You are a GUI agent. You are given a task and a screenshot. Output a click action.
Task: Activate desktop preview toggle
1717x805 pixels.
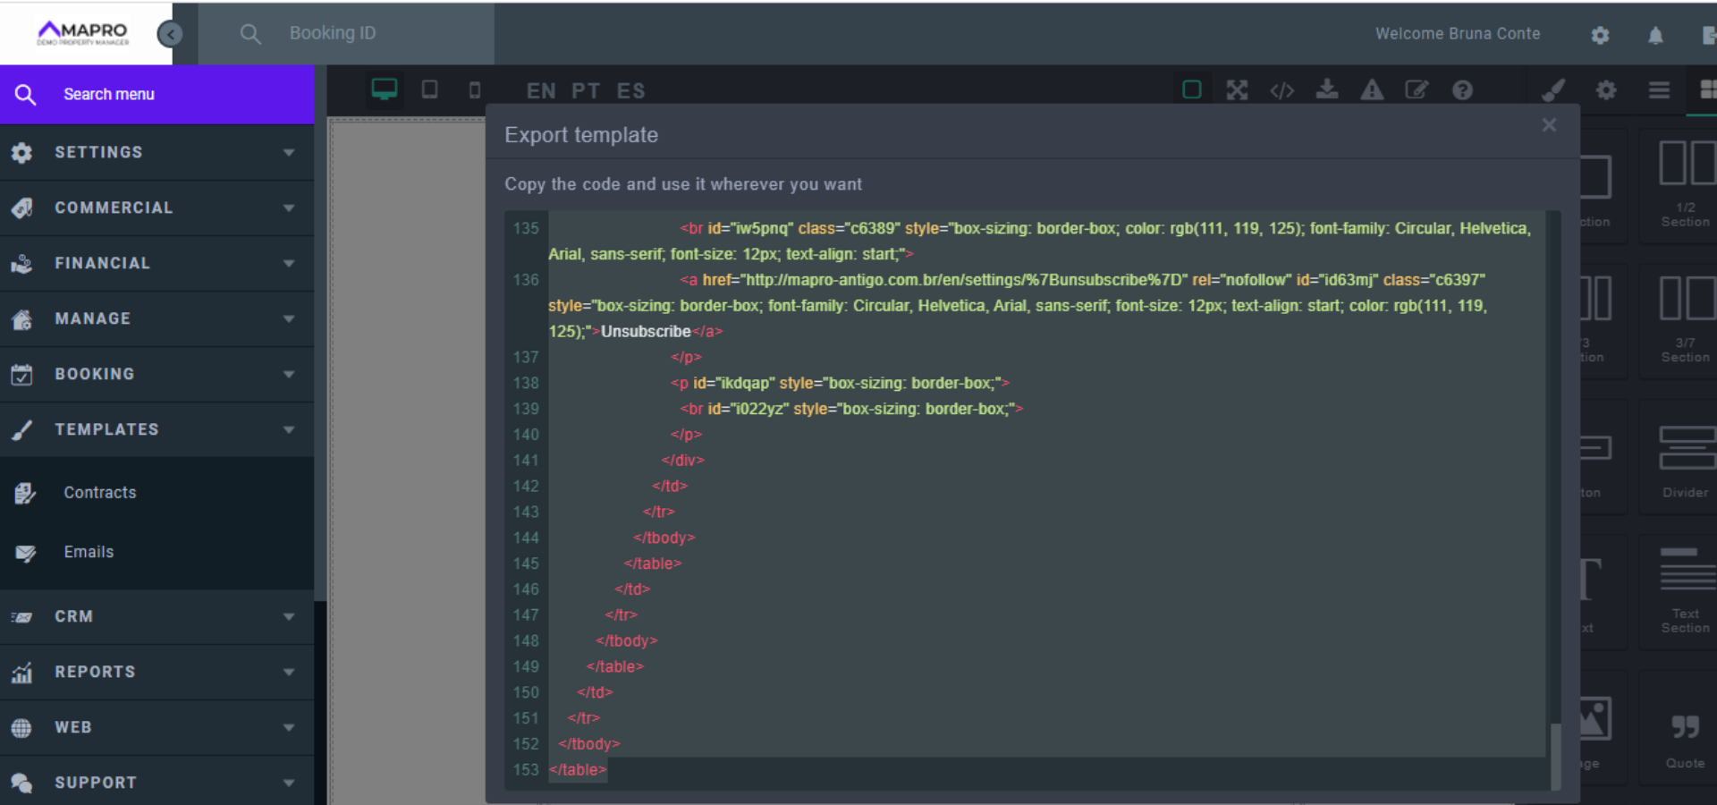385,89
